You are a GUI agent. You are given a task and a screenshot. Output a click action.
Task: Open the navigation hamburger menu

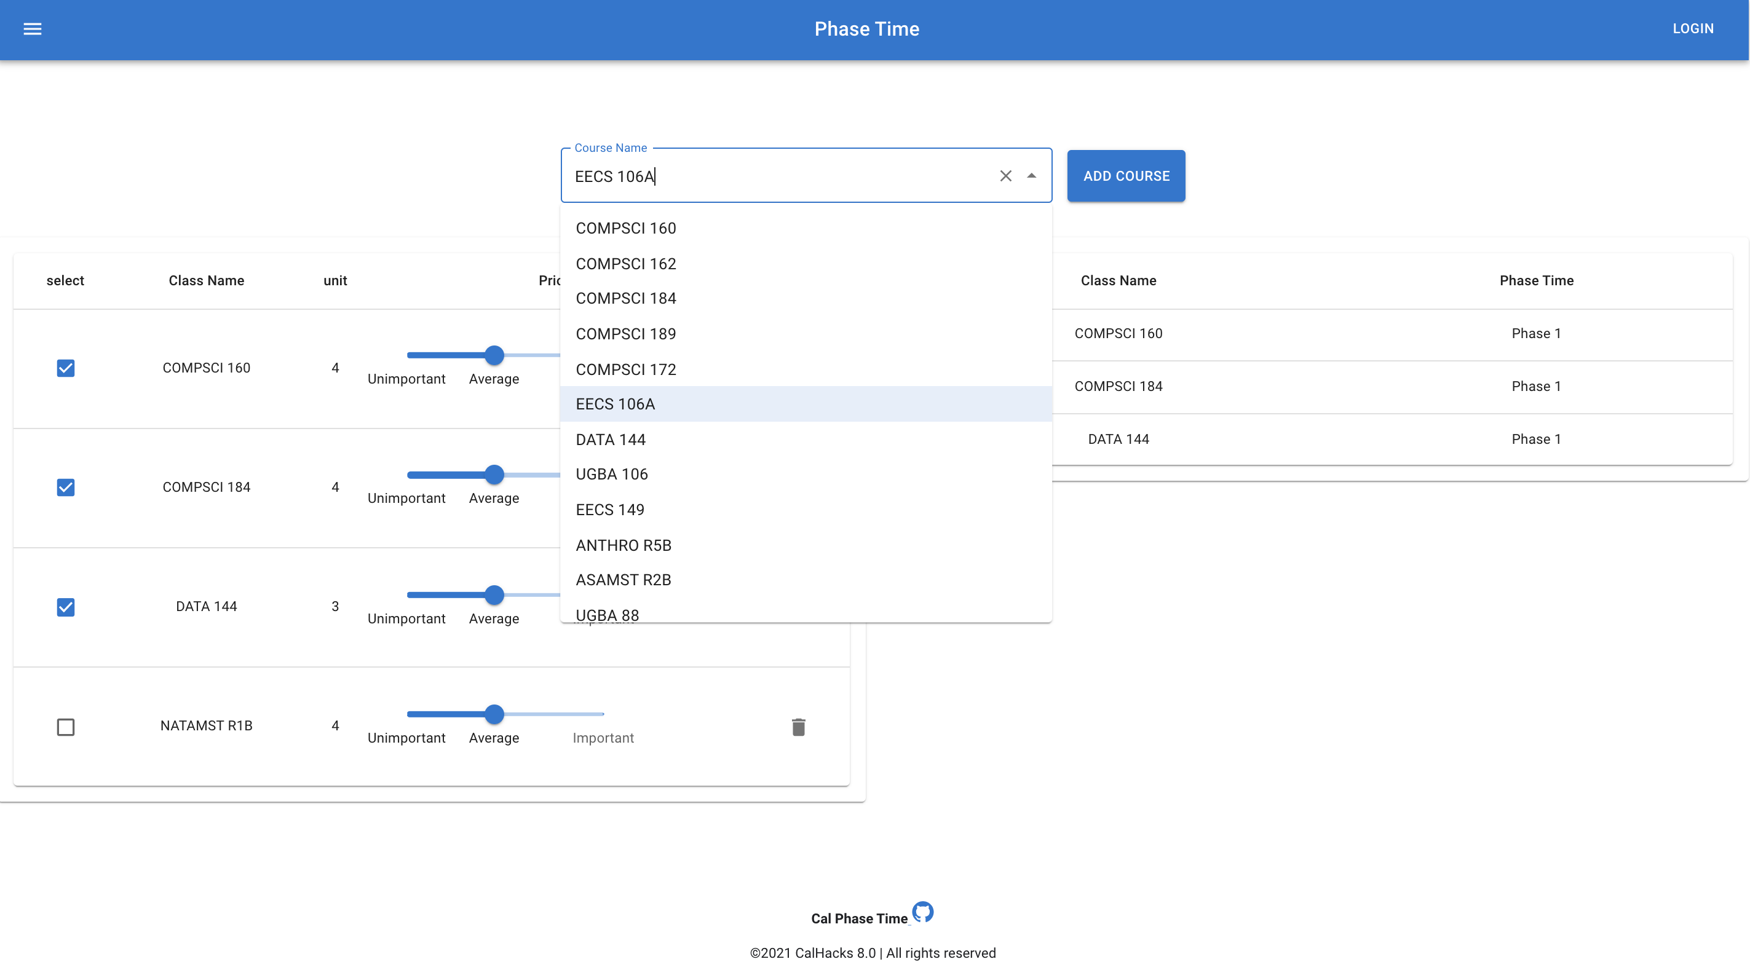[x=33, y=29]
